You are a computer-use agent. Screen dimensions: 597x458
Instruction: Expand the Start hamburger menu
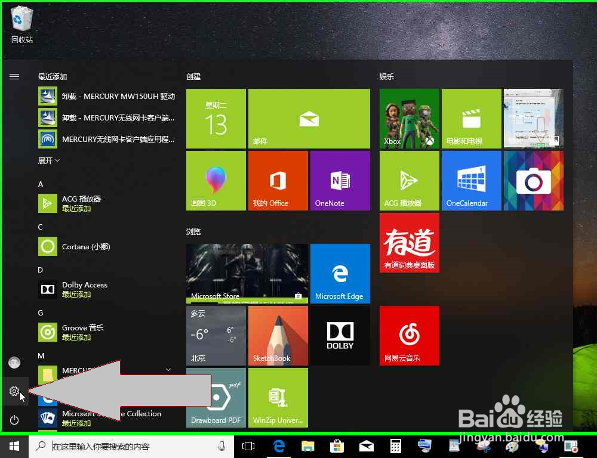point(14,77)
